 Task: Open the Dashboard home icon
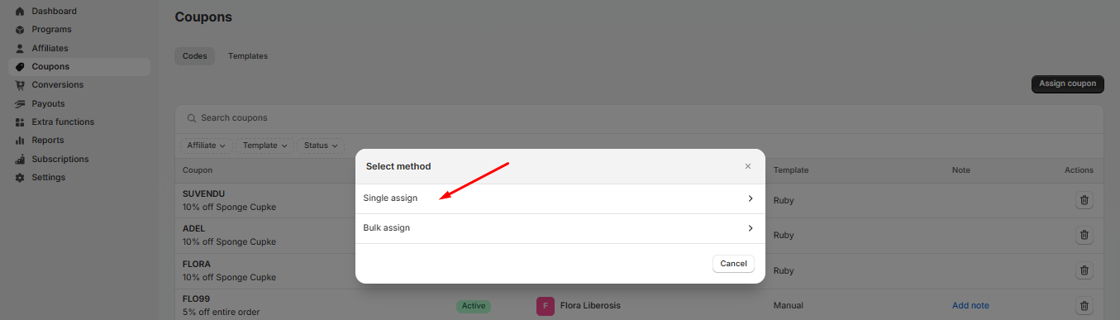tap(20, 12)
